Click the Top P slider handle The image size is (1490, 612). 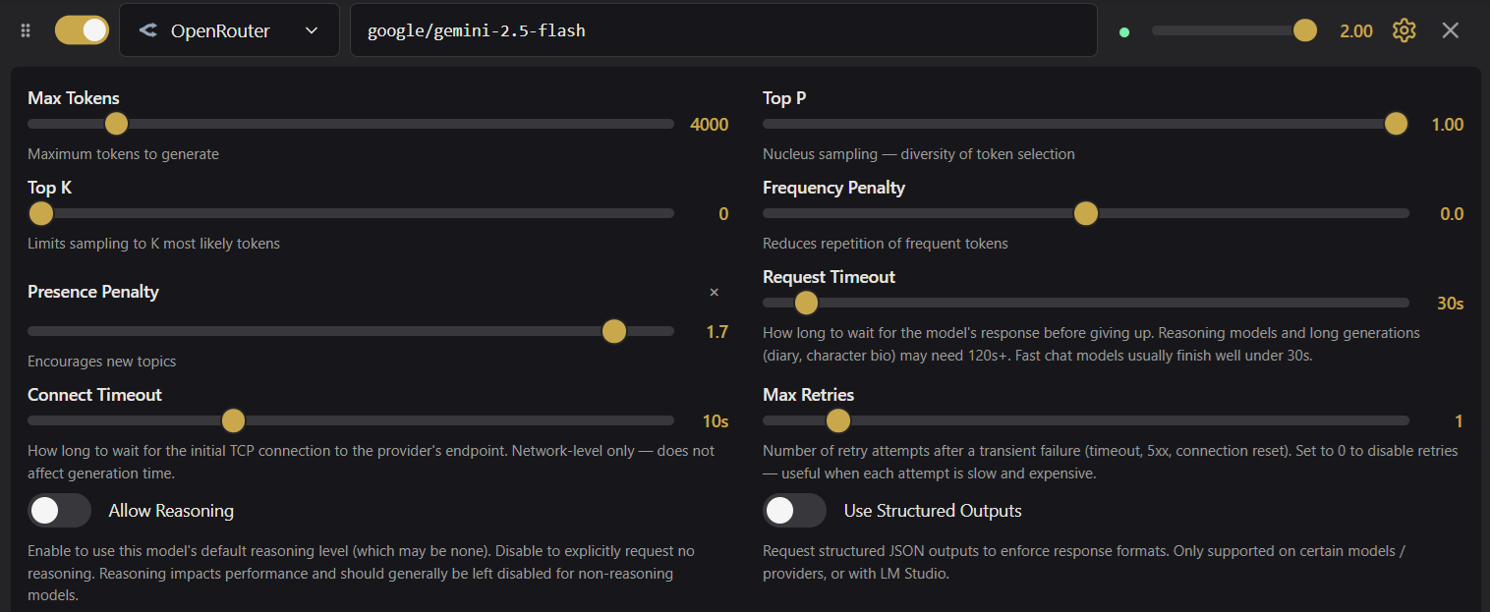click(x=1396, y=124)
